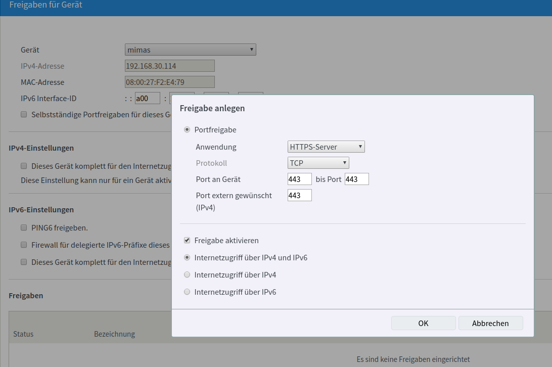Viewport: 552px width, 367px height.
Task: Click the IPv4-Adresse field
Action: (169, 66)
